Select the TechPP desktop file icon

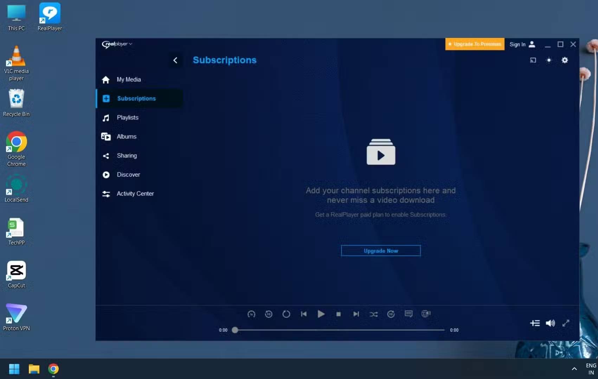click(17, 232)
